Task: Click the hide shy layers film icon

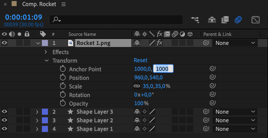Action: click(225, 20)
